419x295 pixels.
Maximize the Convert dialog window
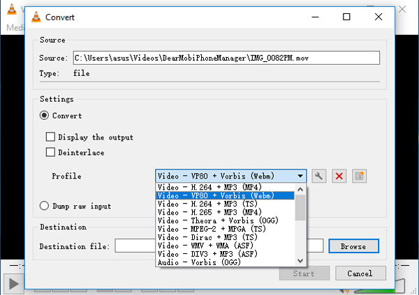pos(346,17)
